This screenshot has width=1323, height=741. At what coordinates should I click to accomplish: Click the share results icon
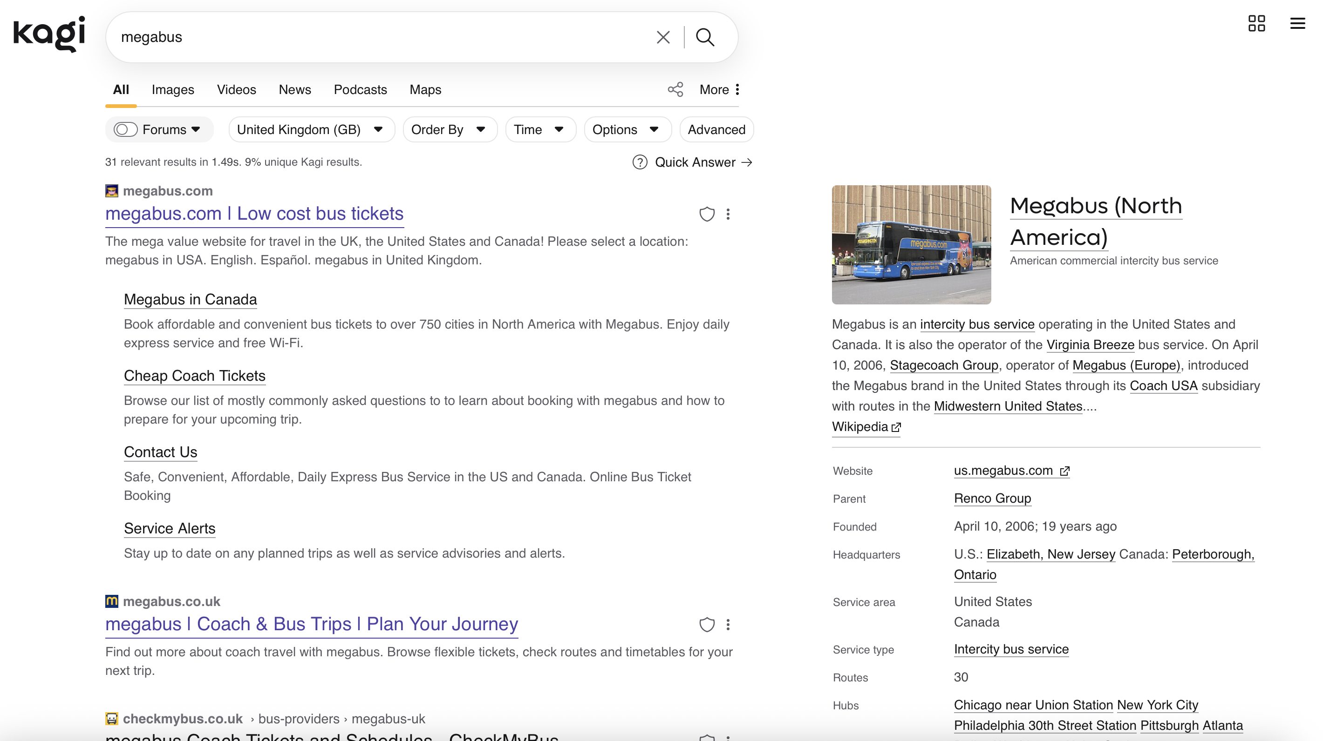tap(675, 89)
